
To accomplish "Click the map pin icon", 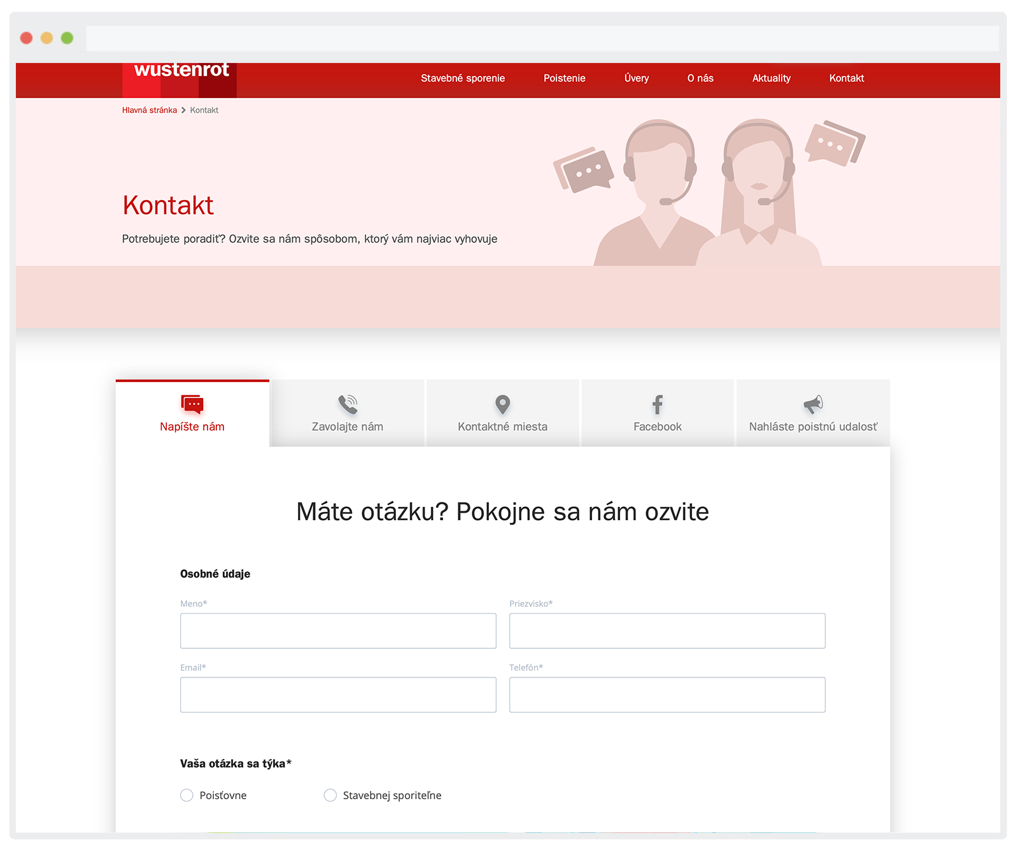I will click(x=502, y=404).
